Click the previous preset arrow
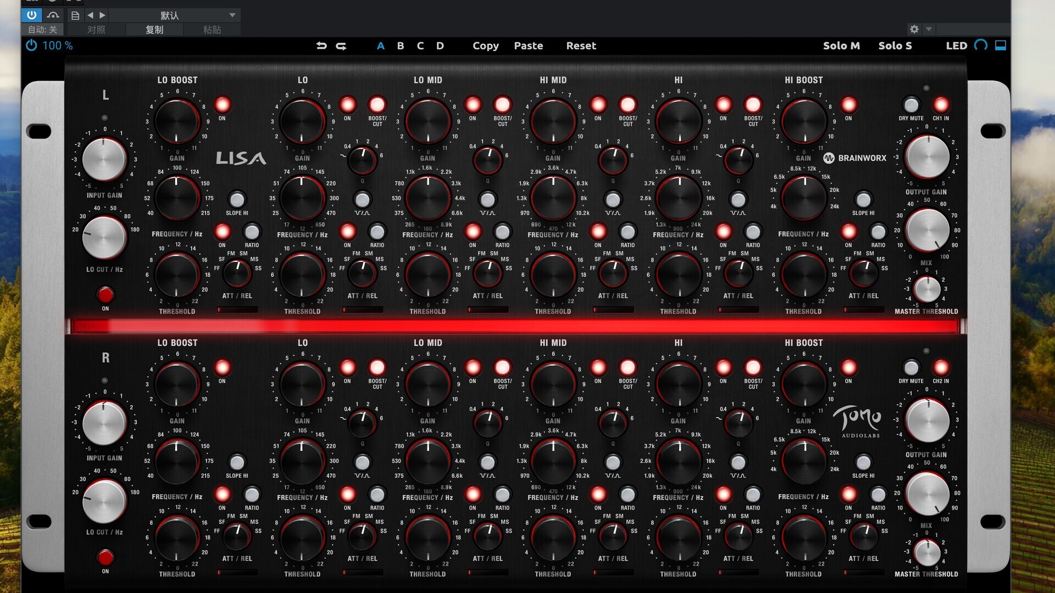1055x593 pixels. (x=90, y=15)
